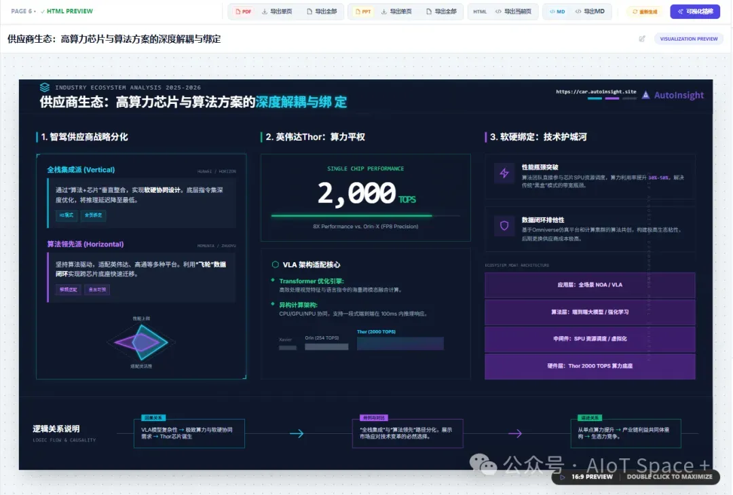This screenshot has width=733, height=495.
Task: Export single page in the PDF group
Action: (x=277, y=12)
